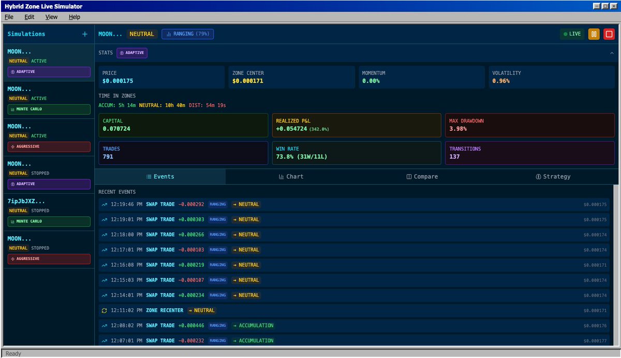This screenshot has width=621, height=358.
Task: Click trend icon of 12:17:01 PM event
Action: (x=105, y=250)
